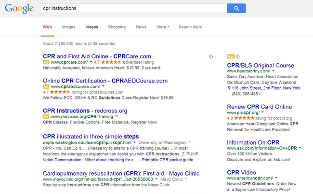Switch to the Images tab
The image size is (313, 194).
(68, 27)
